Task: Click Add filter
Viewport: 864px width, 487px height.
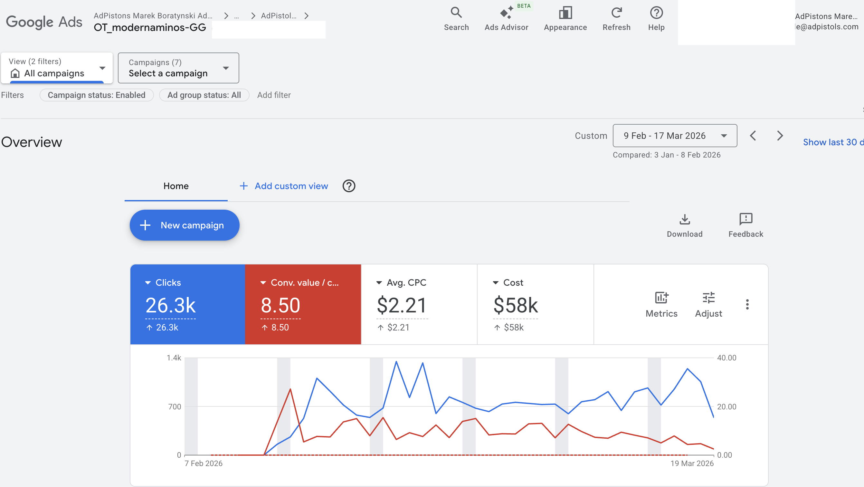Action: (x=274, y=95)
